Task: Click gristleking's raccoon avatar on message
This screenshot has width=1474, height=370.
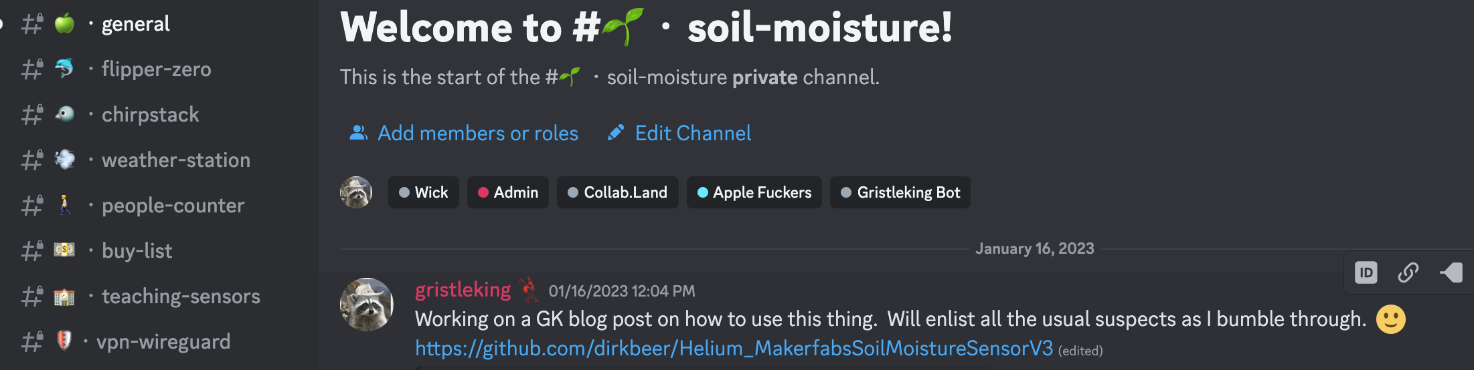Action: pyautogui.click(x=367, y=305)
